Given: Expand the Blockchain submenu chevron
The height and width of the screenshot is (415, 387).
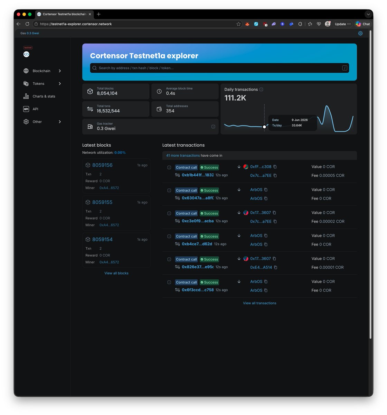Looking at the screenshot, I should click(60, 71).
